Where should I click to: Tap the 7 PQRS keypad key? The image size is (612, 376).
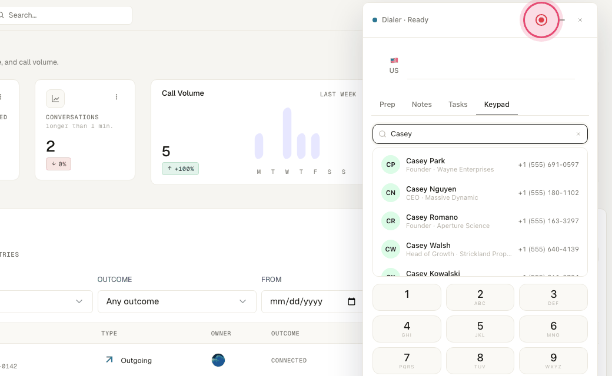(407, 361)
